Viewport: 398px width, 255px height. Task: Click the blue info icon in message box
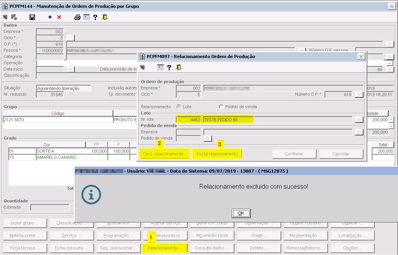tap(91, 195)
